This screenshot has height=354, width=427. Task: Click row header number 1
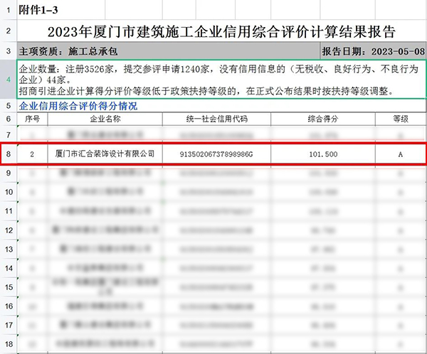pos(7,11)
